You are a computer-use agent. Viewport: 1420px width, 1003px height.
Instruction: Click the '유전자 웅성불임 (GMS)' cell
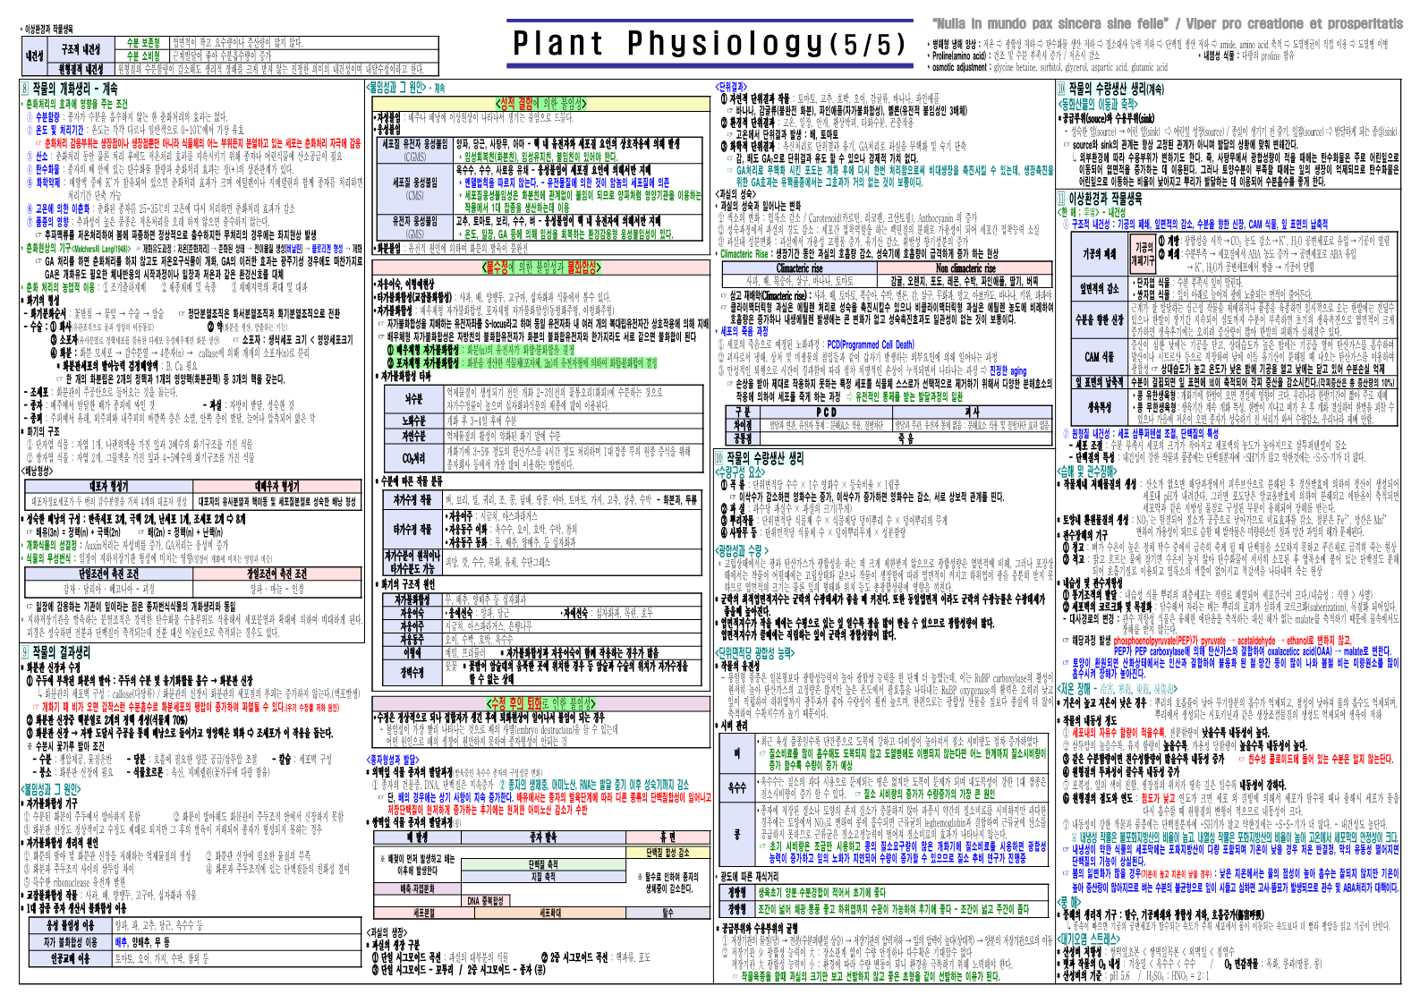tap(415, 227)
